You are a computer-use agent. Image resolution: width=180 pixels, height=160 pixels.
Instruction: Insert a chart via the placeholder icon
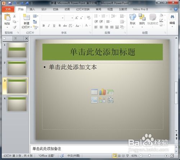(102, 92)
